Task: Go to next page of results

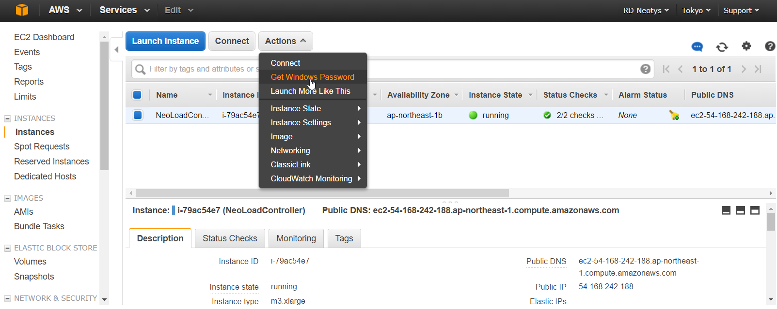Action: 744,69
